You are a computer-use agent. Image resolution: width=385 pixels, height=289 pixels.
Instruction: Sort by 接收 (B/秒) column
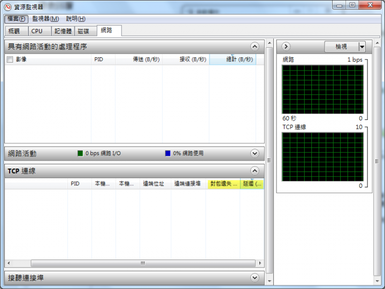tap(186, 59)
